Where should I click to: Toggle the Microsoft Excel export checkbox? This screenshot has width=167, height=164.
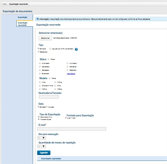[x=39, y=119]
